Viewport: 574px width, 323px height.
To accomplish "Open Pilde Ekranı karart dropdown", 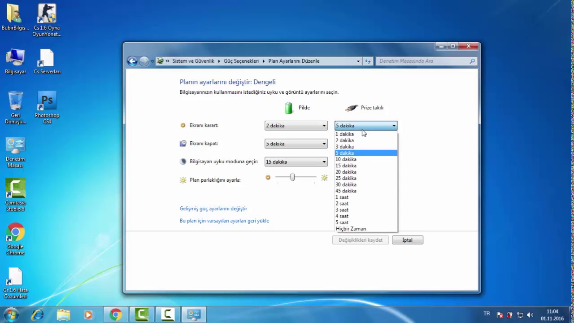I will [x=296, y=126].
